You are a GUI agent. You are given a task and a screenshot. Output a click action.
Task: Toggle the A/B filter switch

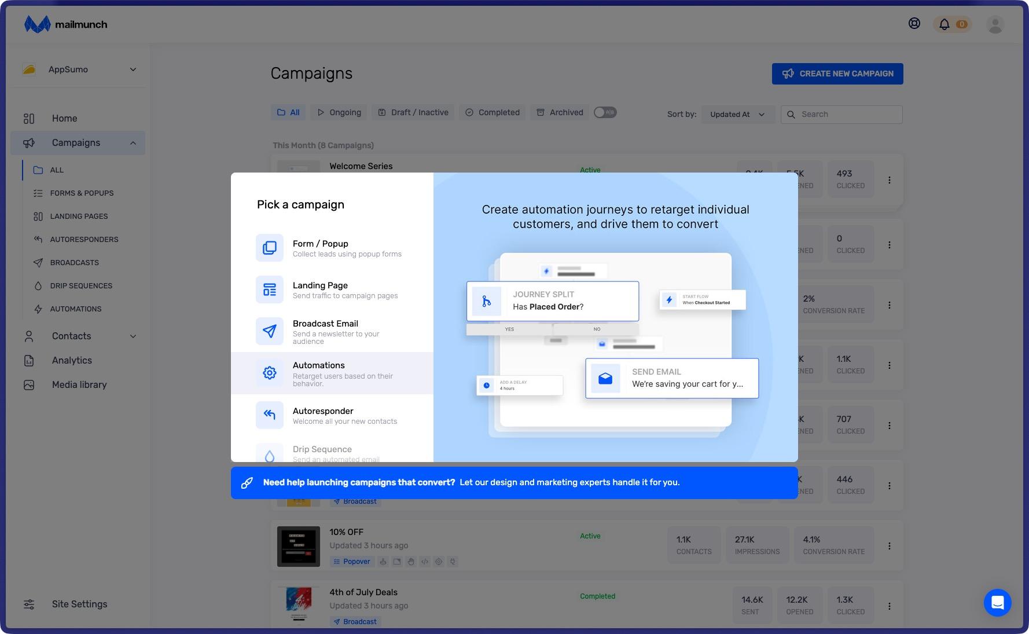point(605,112)
